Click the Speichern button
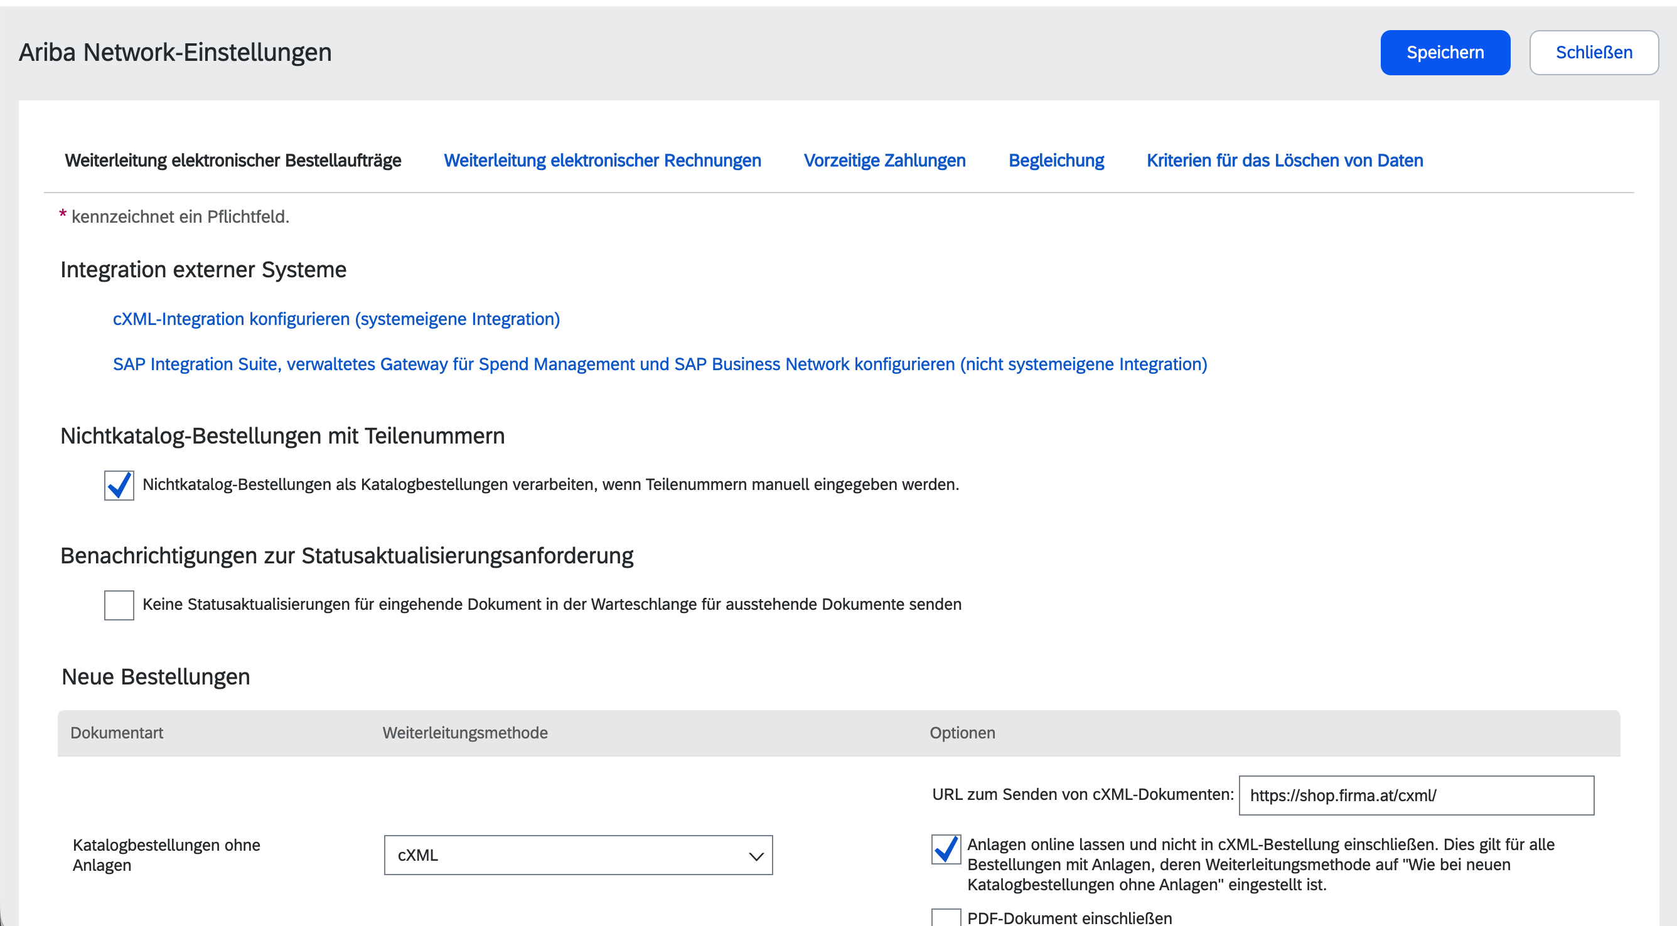This screenshot has height=926, width=1677. click(1445, 53)
